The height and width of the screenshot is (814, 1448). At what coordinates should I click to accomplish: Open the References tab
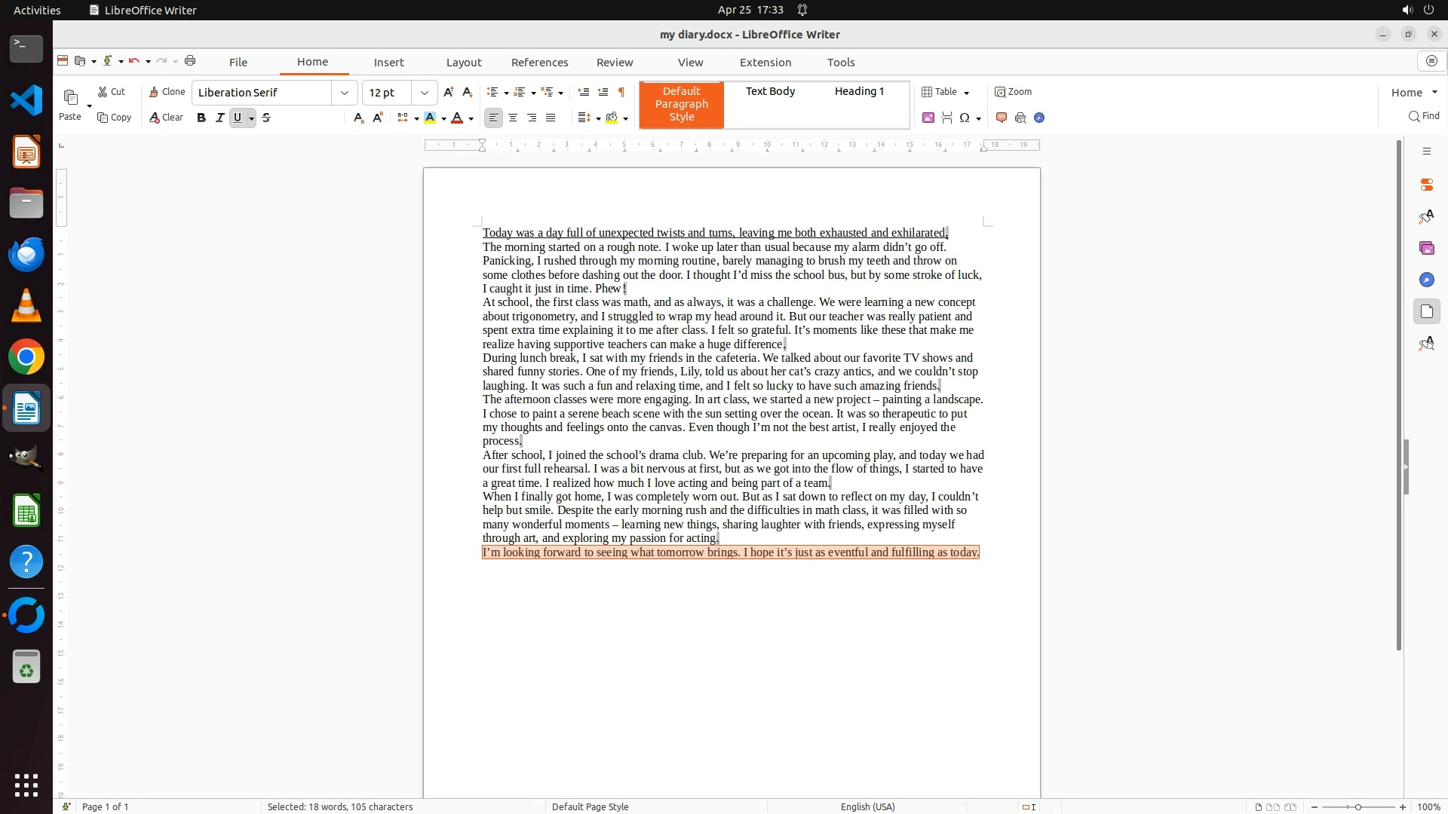[x=539, y=63]
